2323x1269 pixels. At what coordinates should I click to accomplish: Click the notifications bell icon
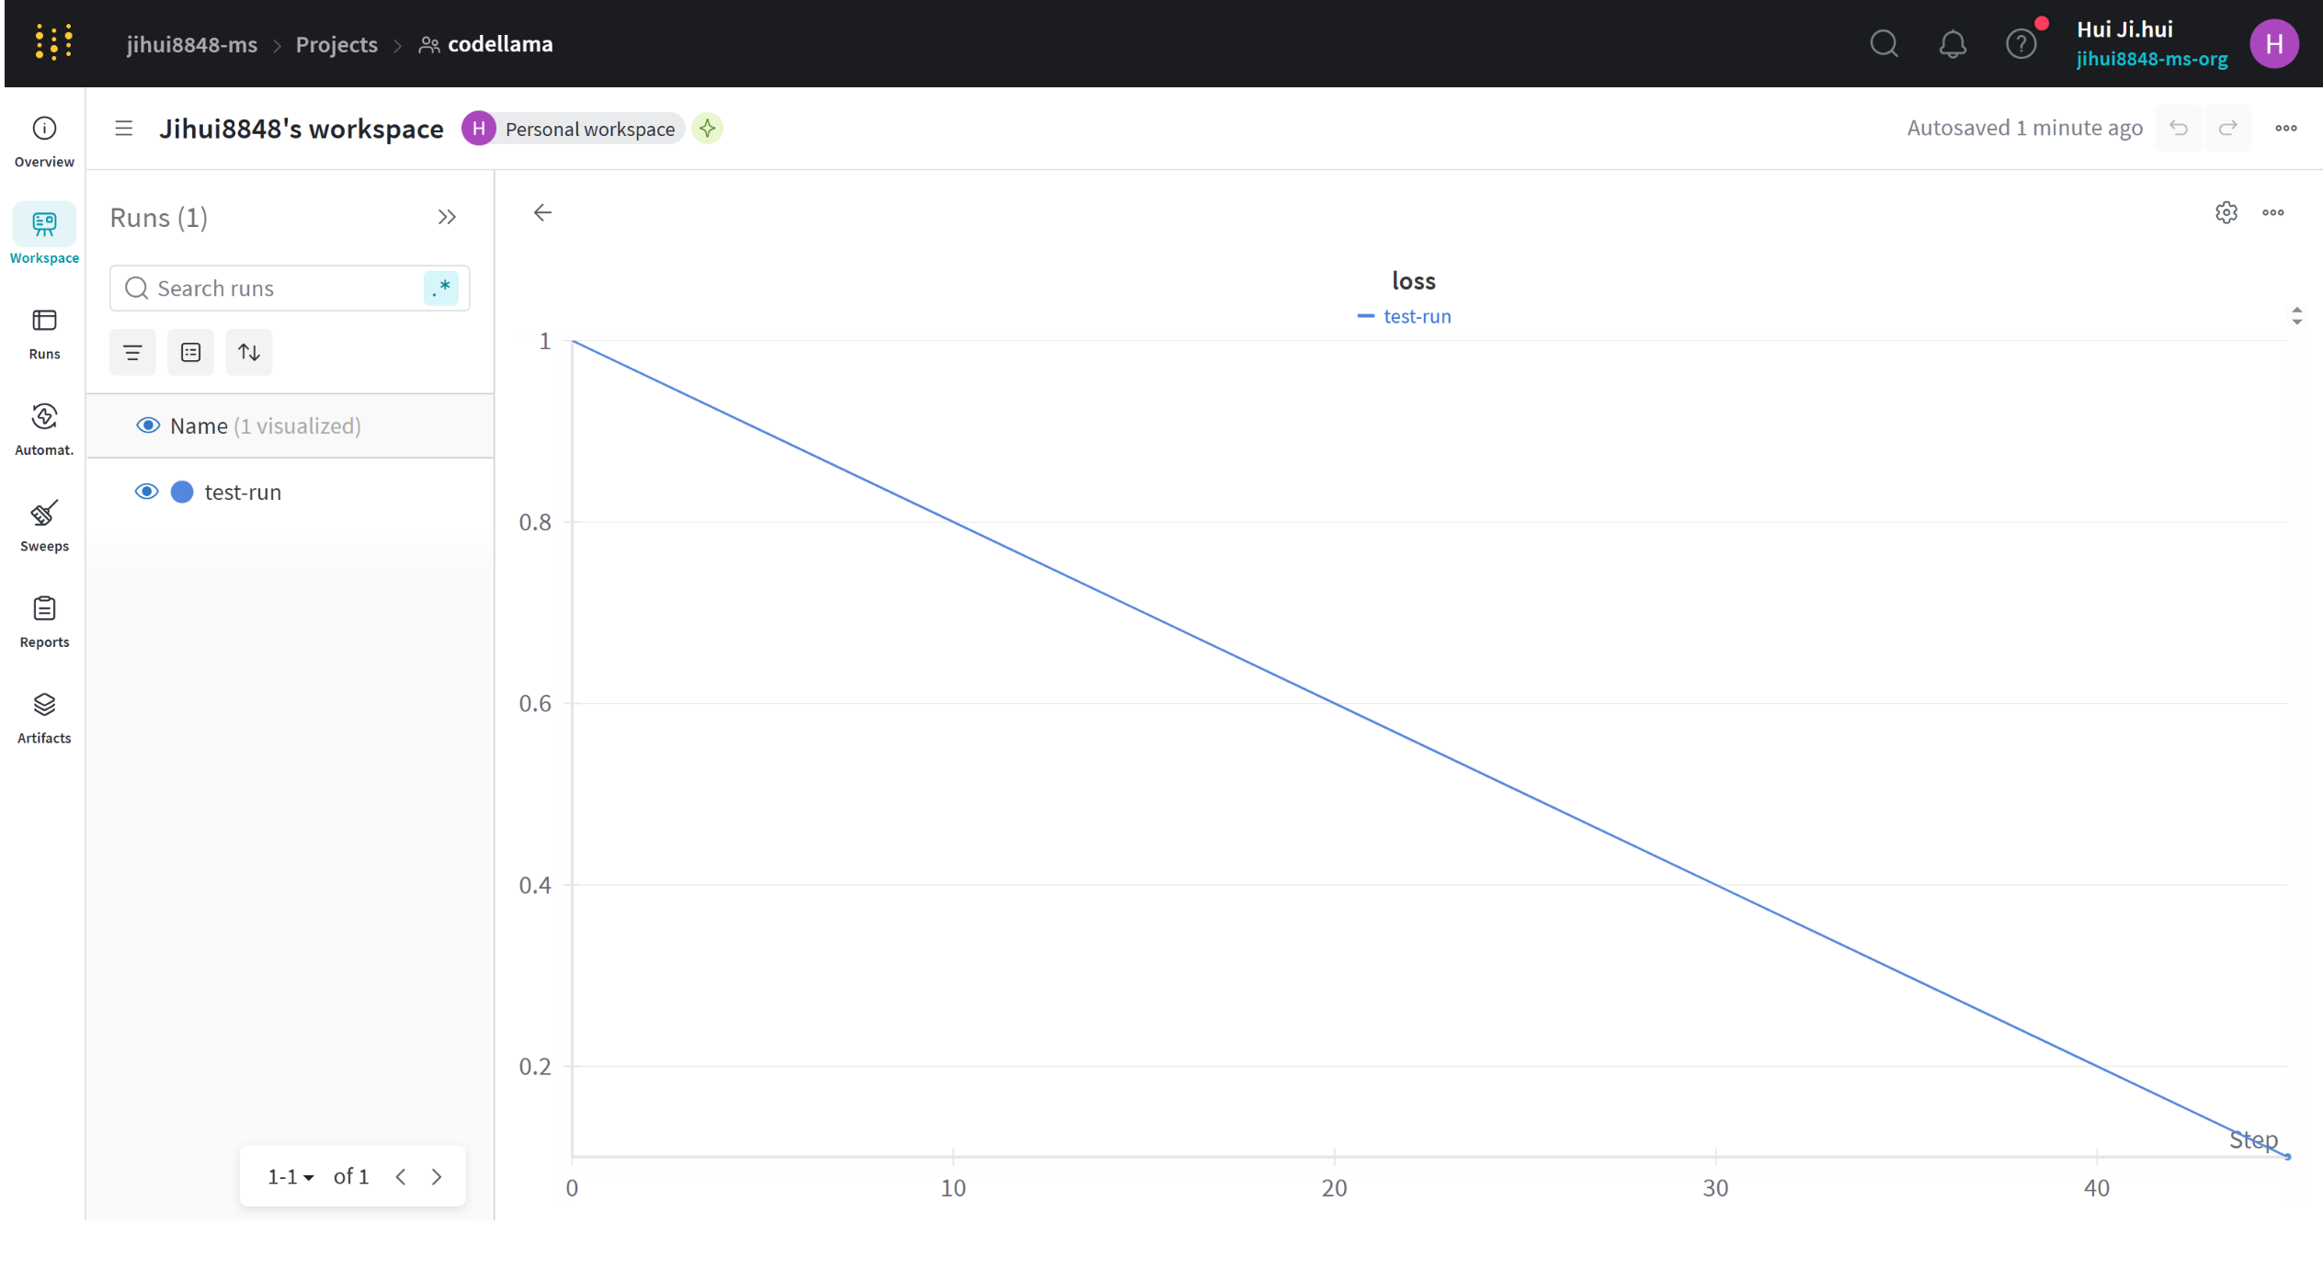tap(1952, 44)
